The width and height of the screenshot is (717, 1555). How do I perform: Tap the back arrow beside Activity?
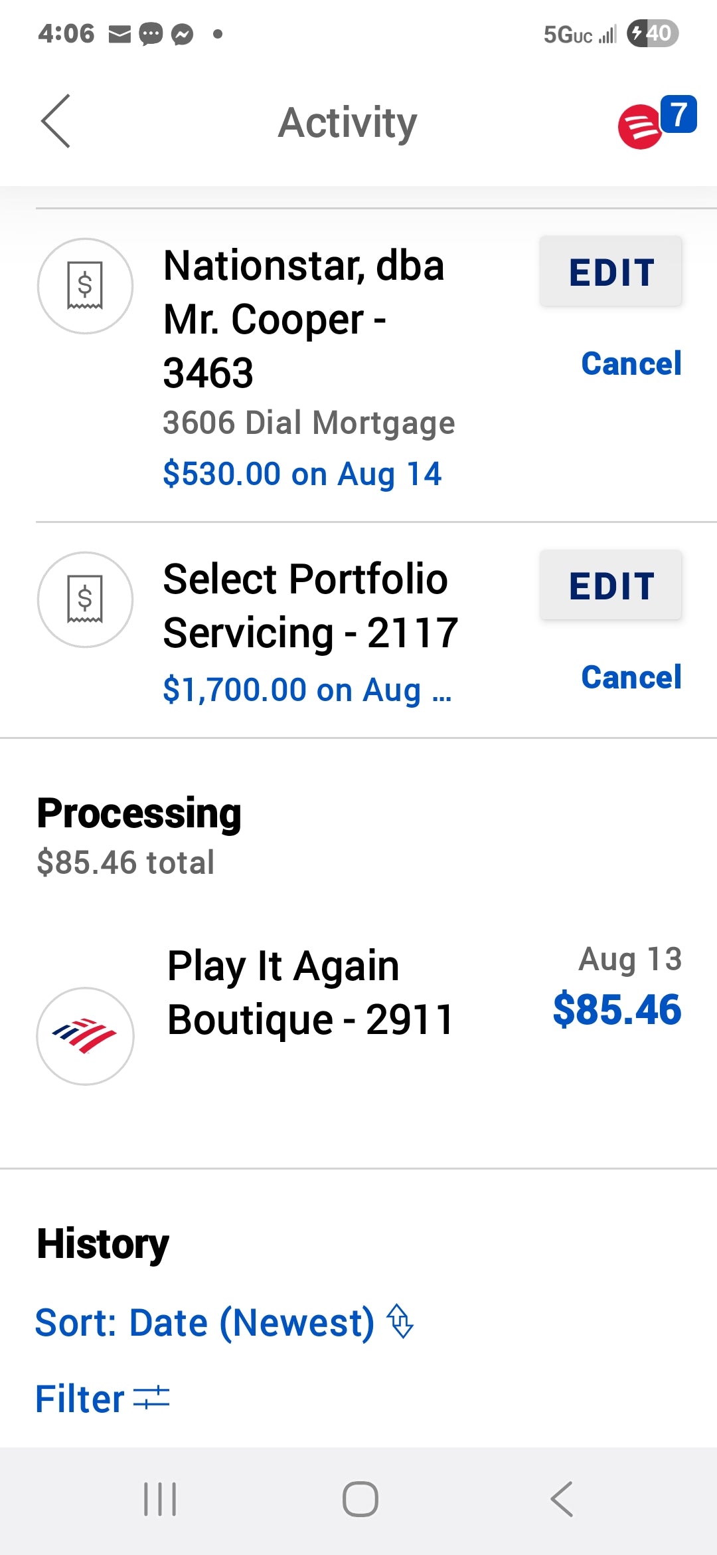coord(56,121)
